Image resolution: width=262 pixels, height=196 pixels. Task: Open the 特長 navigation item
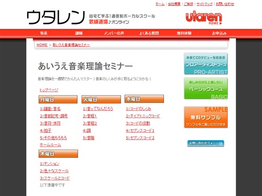43,33
